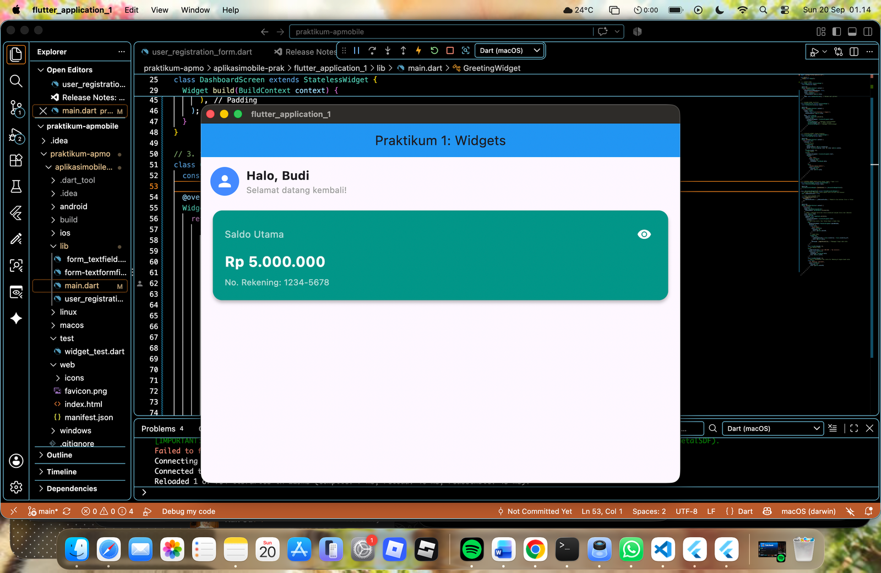Open the View menu
The height and width of the screenshot is (573, 881).
(160, 10)
